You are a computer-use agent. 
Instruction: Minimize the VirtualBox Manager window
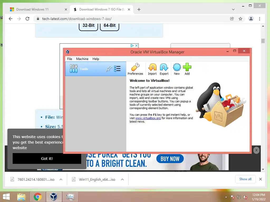click(x=228, y=51)
